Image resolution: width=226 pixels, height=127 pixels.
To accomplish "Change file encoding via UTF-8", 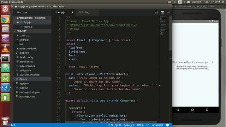I will click(140, 125).
